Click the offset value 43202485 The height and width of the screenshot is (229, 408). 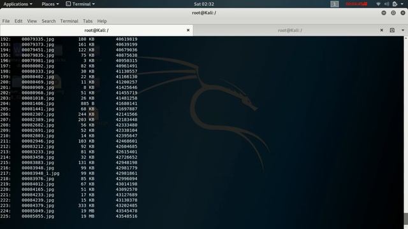(126, 205)
